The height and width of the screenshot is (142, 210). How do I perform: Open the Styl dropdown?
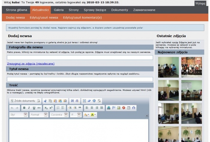point(19,115)
